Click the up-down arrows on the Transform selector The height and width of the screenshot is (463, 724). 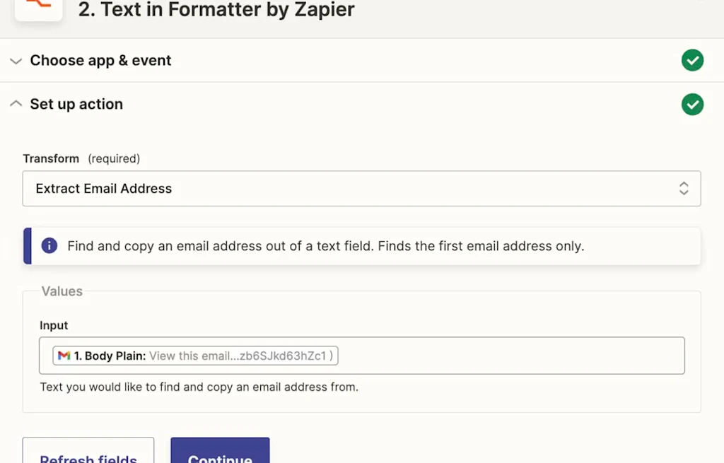pos(684,189)
